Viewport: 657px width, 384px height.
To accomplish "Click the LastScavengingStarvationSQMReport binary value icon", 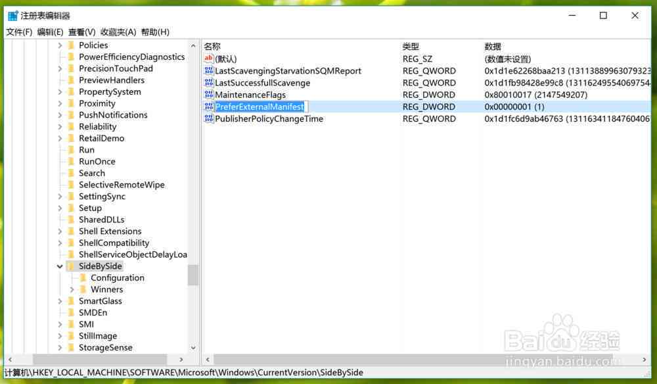I will pyautogui.click(x=209, y=70).
